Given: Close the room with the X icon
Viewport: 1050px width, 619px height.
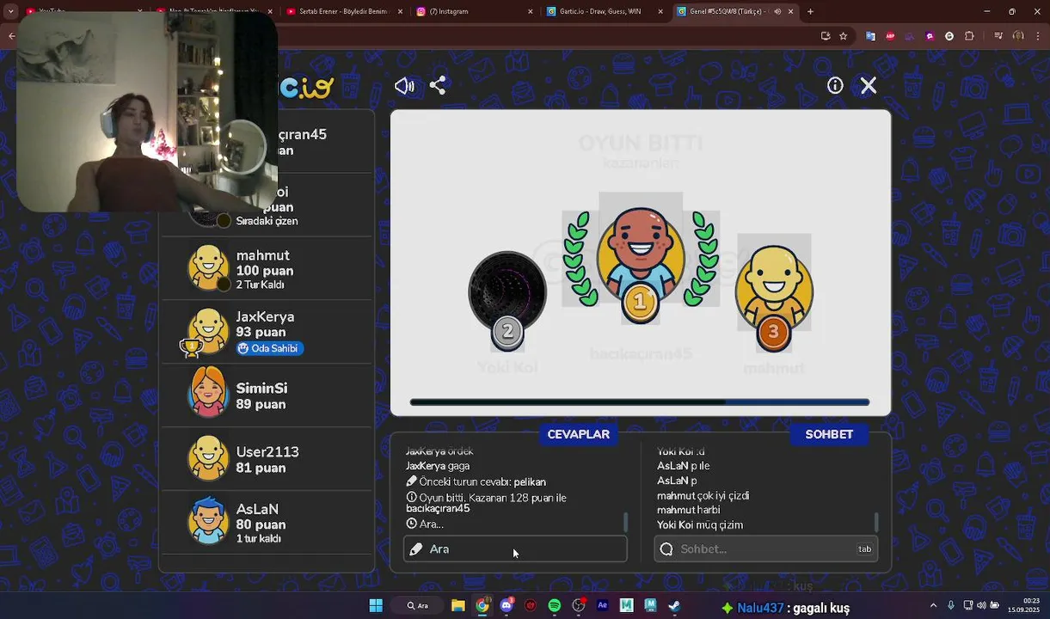Looking at the screenshot, I should tap(869, 85).
